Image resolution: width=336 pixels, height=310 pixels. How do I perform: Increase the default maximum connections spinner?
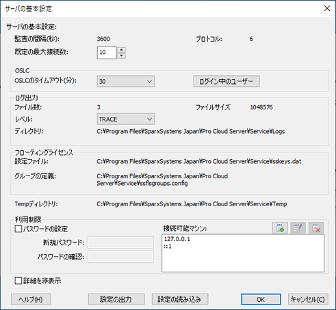(121, 50)
